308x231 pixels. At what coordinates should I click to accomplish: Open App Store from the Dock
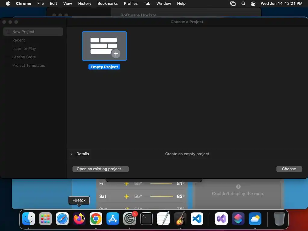tap(113, 219)
